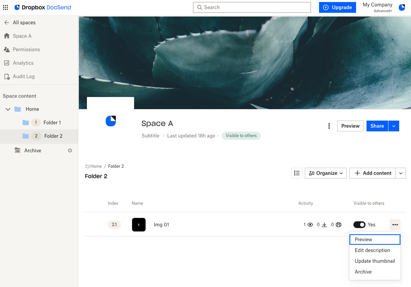
Task: Open the apps grid icon top left
Action: pos(5,7)
